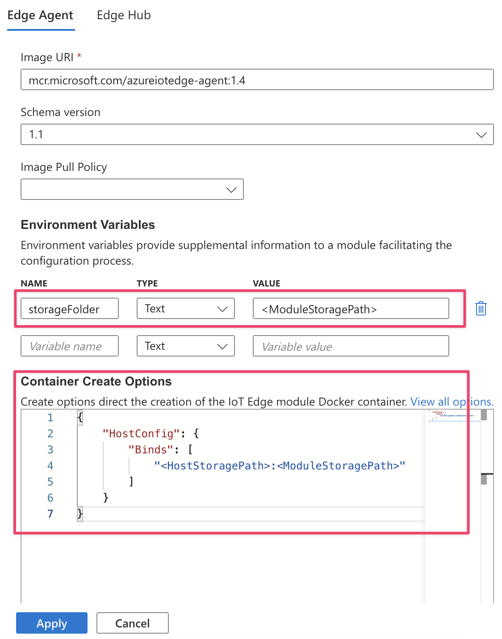Click the Image URI input field

click(x=257, y=80)
